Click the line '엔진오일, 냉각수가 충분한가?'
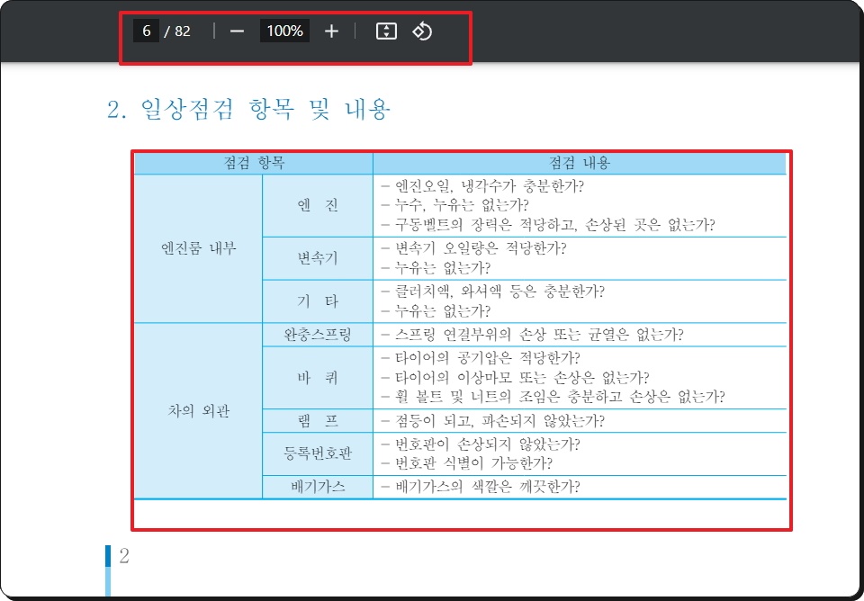The width and height of the screenshot is (864, 601). 482,186
